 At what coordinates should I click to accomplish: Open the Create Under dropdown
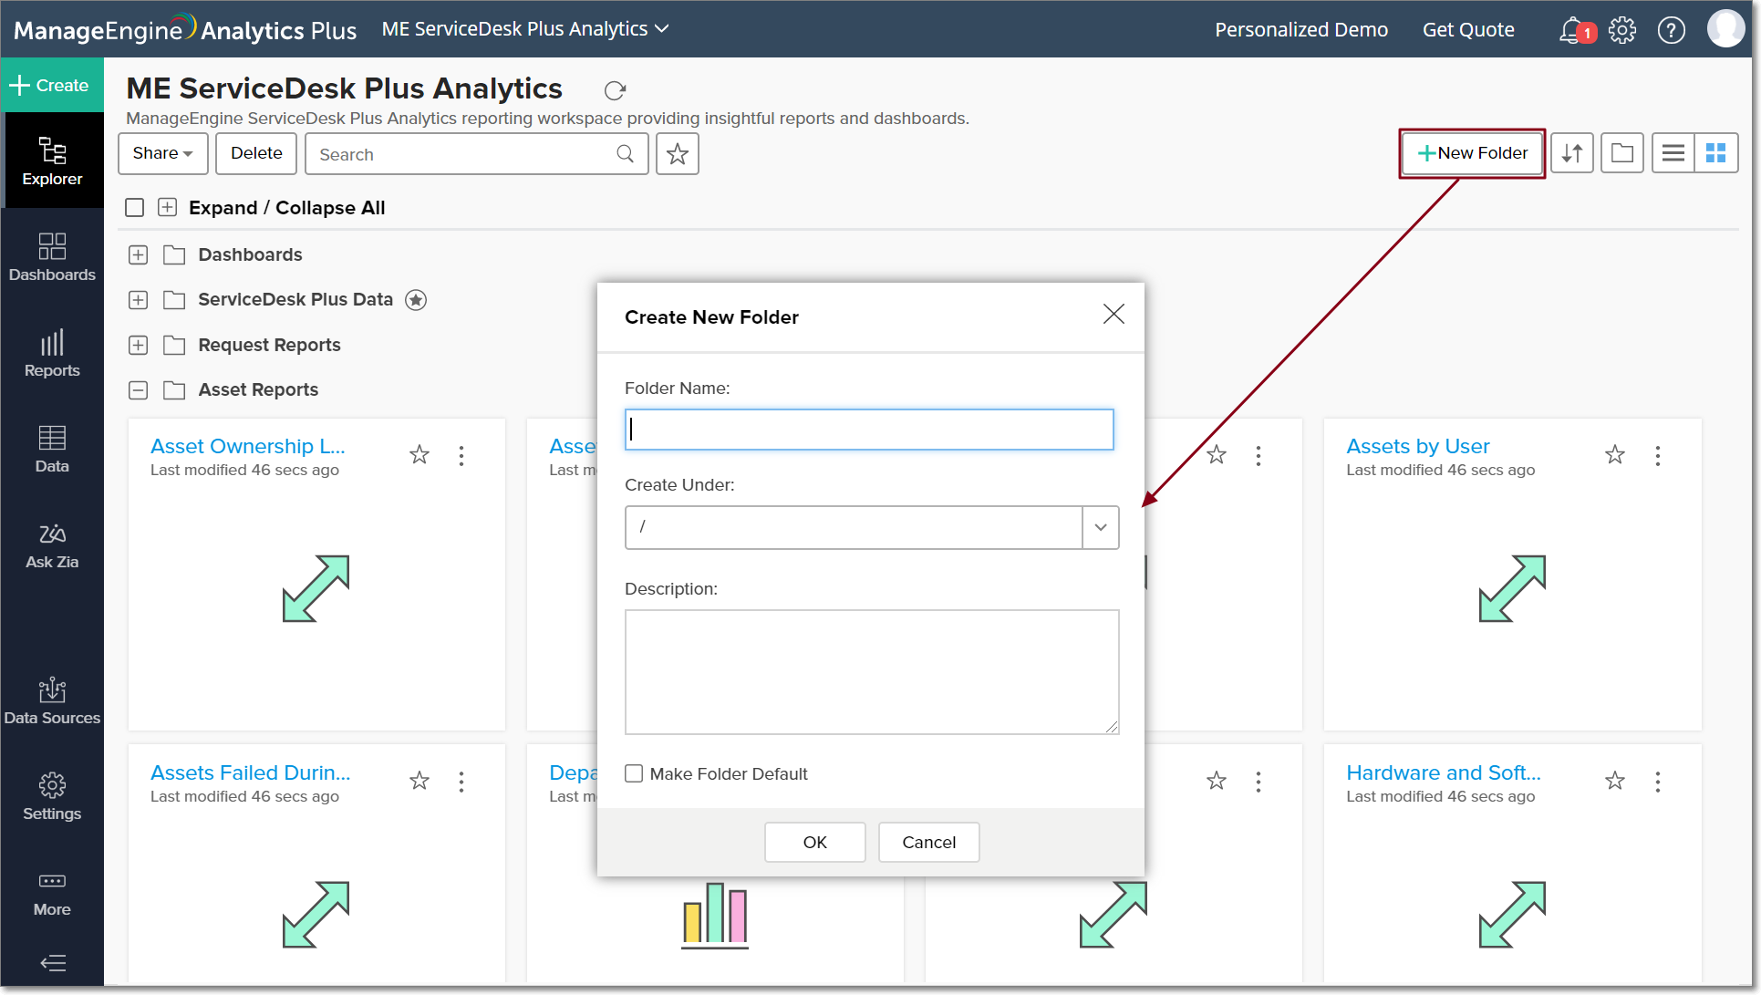1101,527
